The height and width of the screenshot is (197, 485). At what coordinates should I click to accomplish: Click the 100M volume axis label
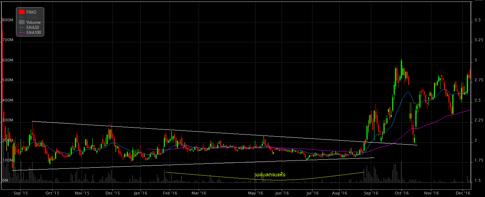point(8,160)
